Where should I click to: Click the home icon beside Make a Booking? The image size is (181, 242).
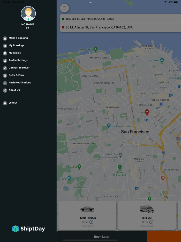click(x=5, y=38)
